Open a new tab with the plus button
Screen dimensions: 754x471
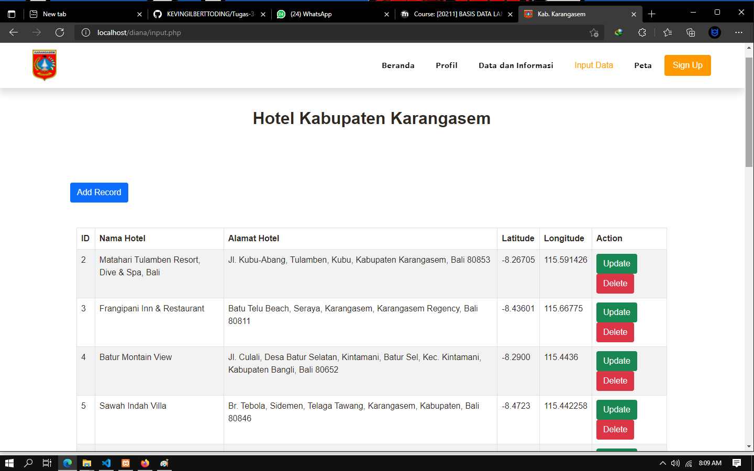652,14
